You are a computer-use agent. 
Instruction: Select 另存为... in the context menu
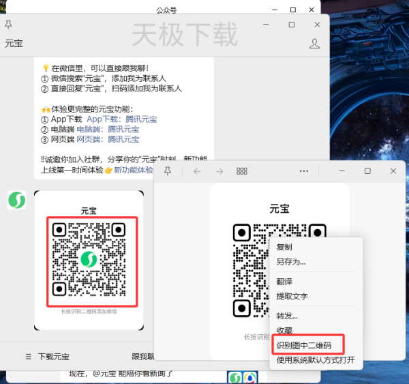click(x=291, y=261)
